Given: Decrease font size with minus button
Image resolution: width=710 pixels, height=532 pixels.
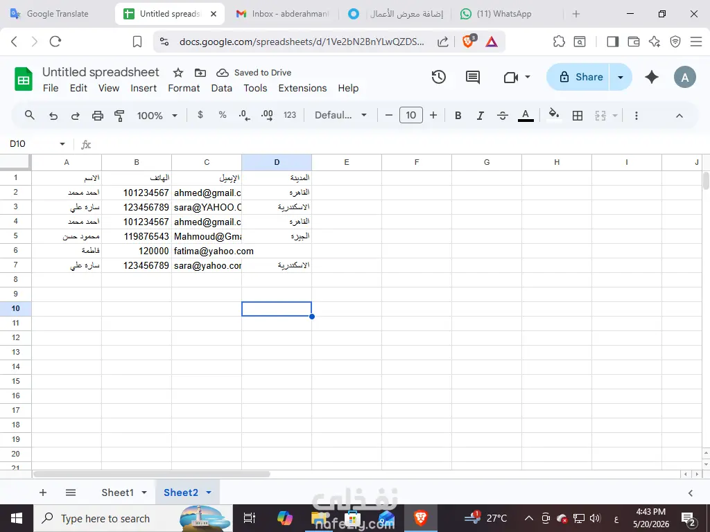Looking at the screenshot, I should pyautogui.click(x=388, y=116).
